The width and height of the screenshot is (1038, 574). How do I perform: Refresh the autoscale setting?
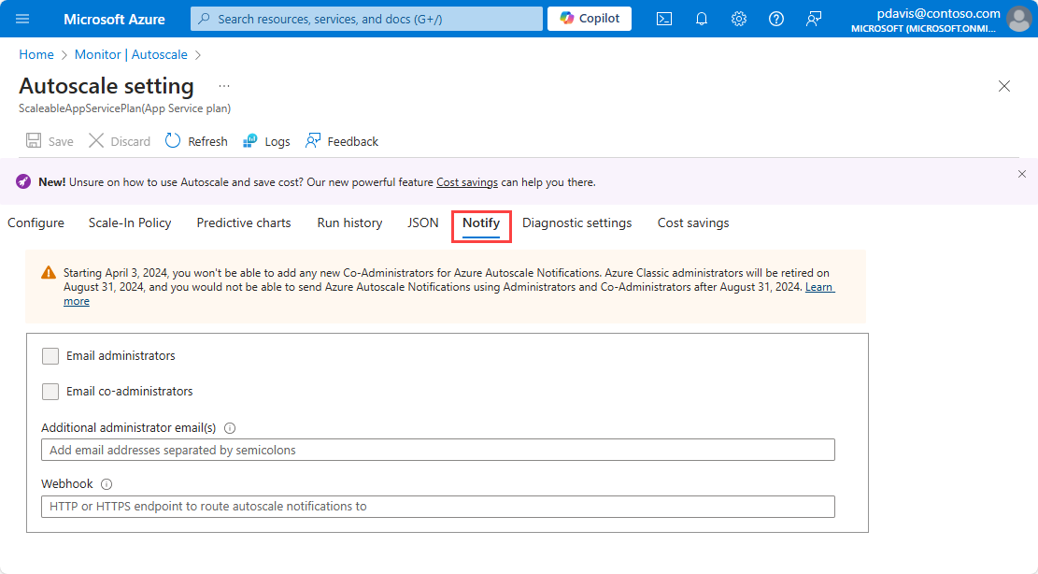(x=196, y=141)
